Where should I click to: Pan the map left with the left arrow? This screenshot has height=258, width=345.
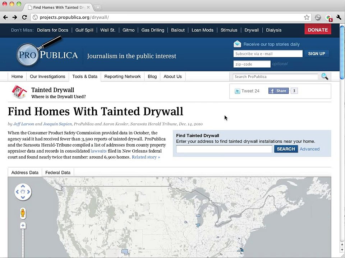tap(17, 192)
